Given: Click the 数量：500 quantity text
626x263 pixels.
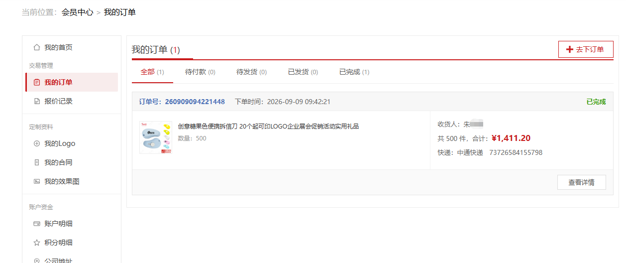Looking at the screenshot, I should pyautogui.click(x=192, y=138).
